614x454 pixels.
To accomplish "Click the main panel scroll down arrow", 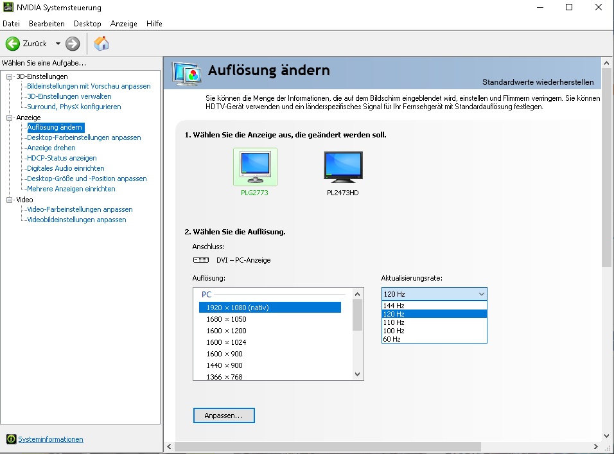I will (606, 435).
